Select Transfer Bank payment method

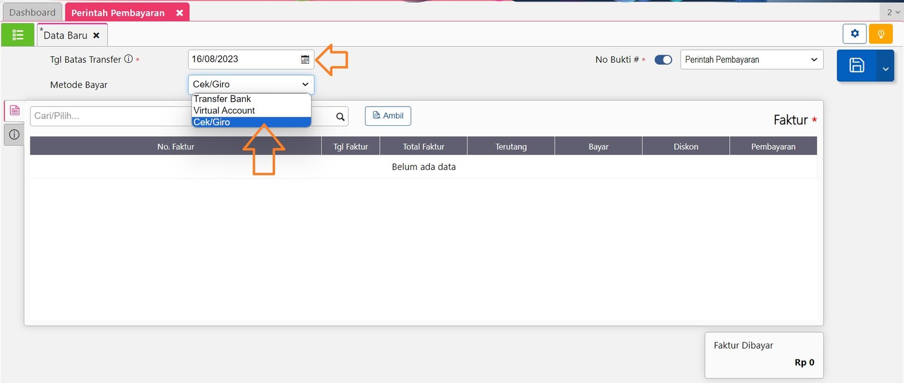coord(223,99)
